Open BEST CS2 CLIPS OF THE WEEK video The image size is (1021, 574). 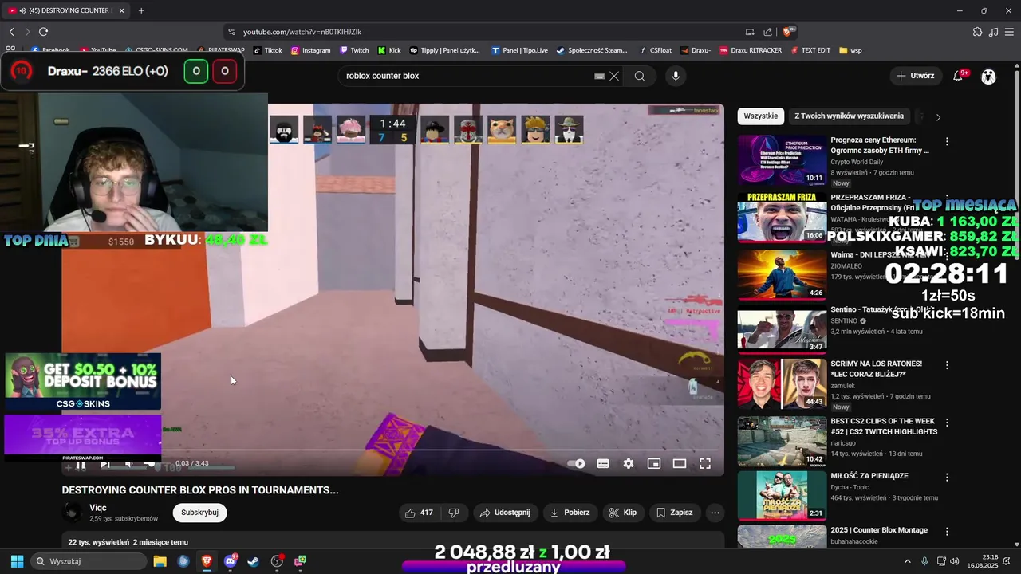782,442
